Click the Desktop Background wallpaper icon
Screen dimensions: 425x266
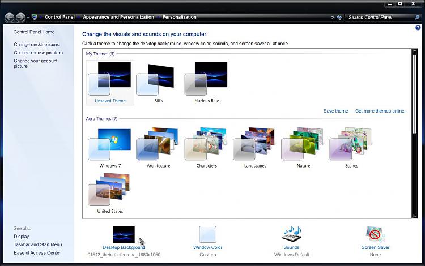tap(124, 234)
